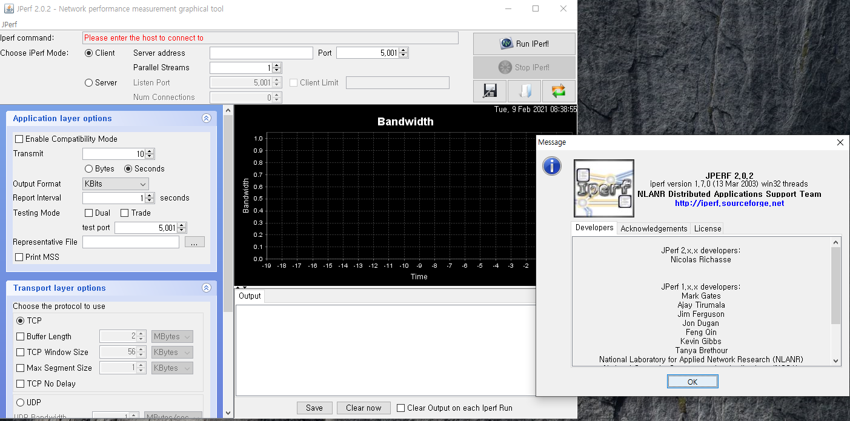Click the Server address input field
This screenshot has height=421, width=850.
(x=261, y=53)
